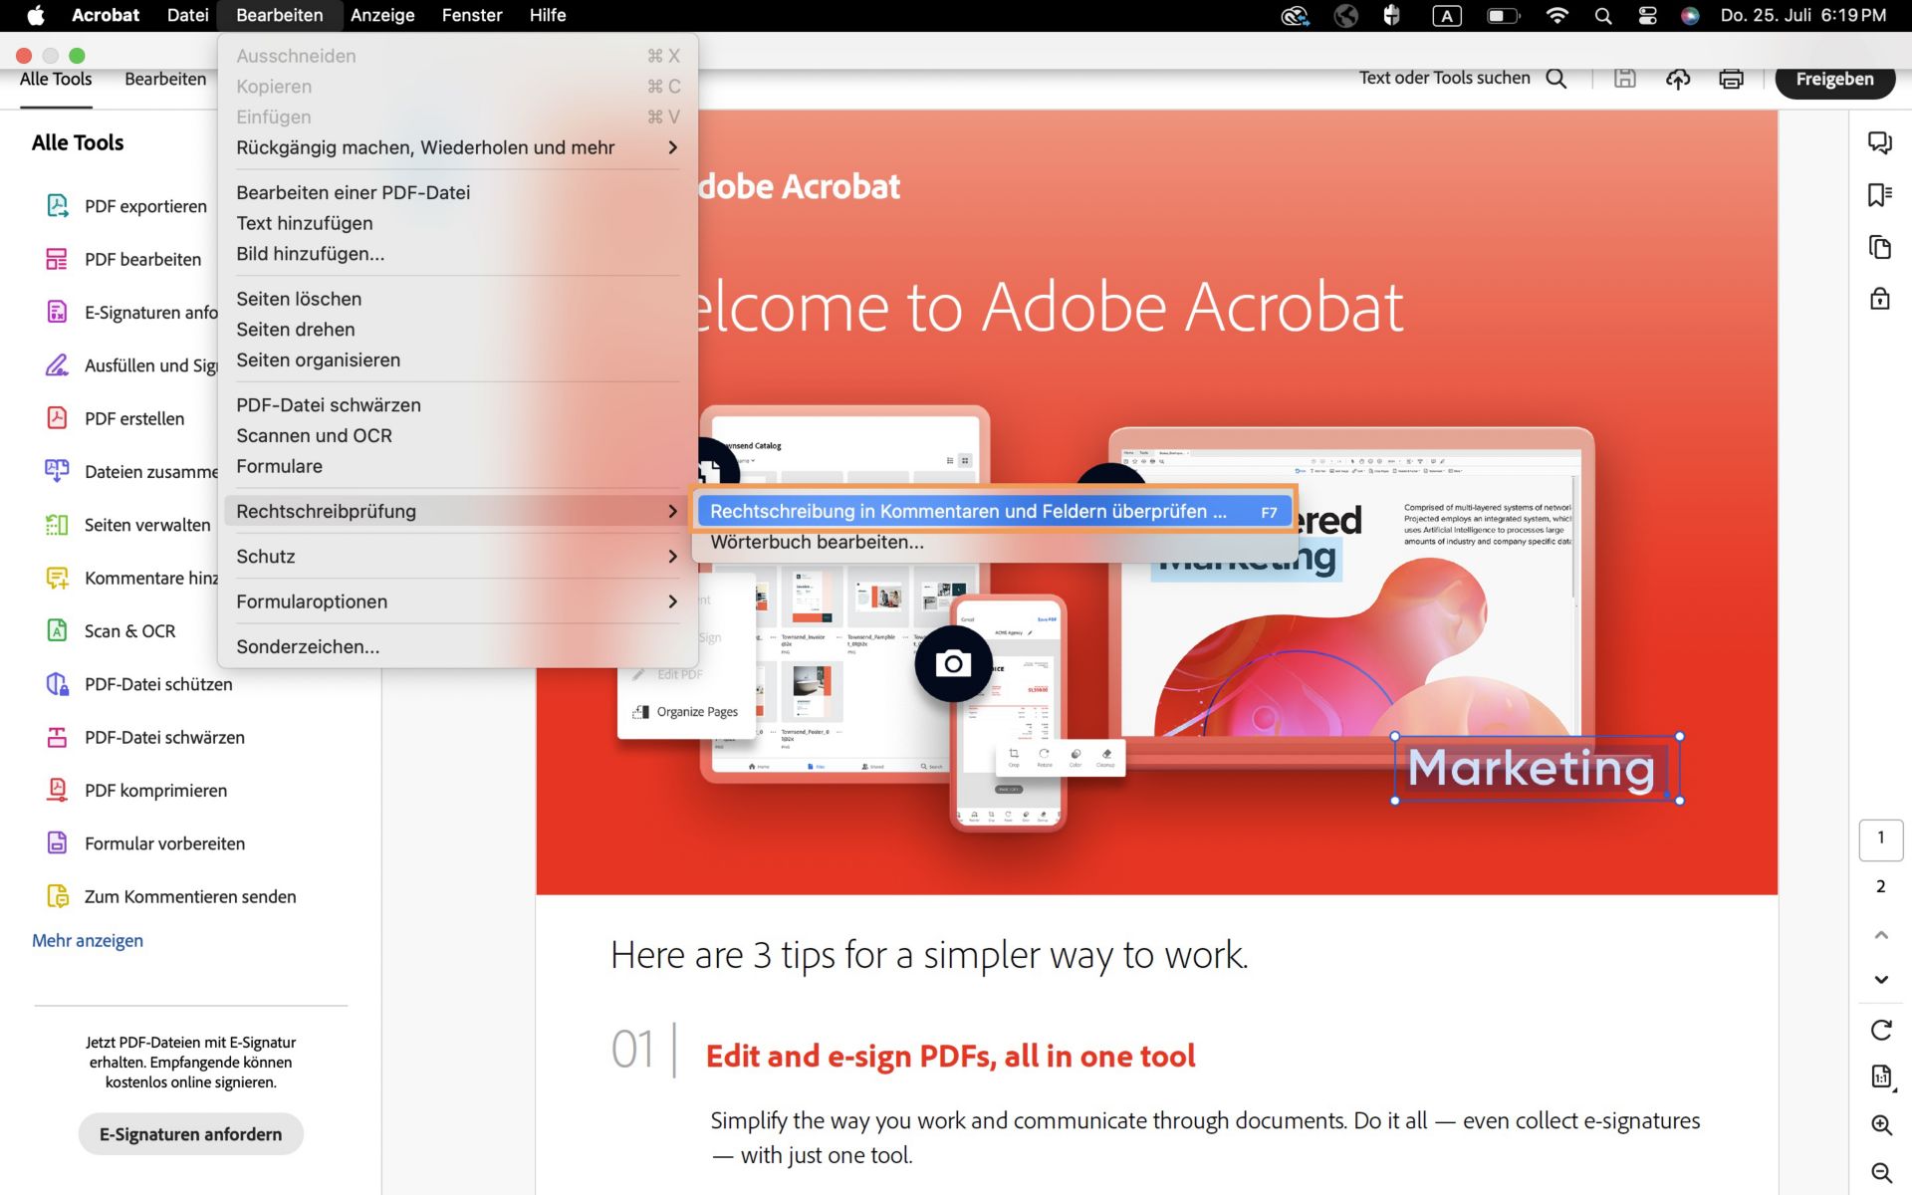This screenshot has width=1912, height=1195.
Task: Open the comments panel icon
Action: tap(1880, 142)
